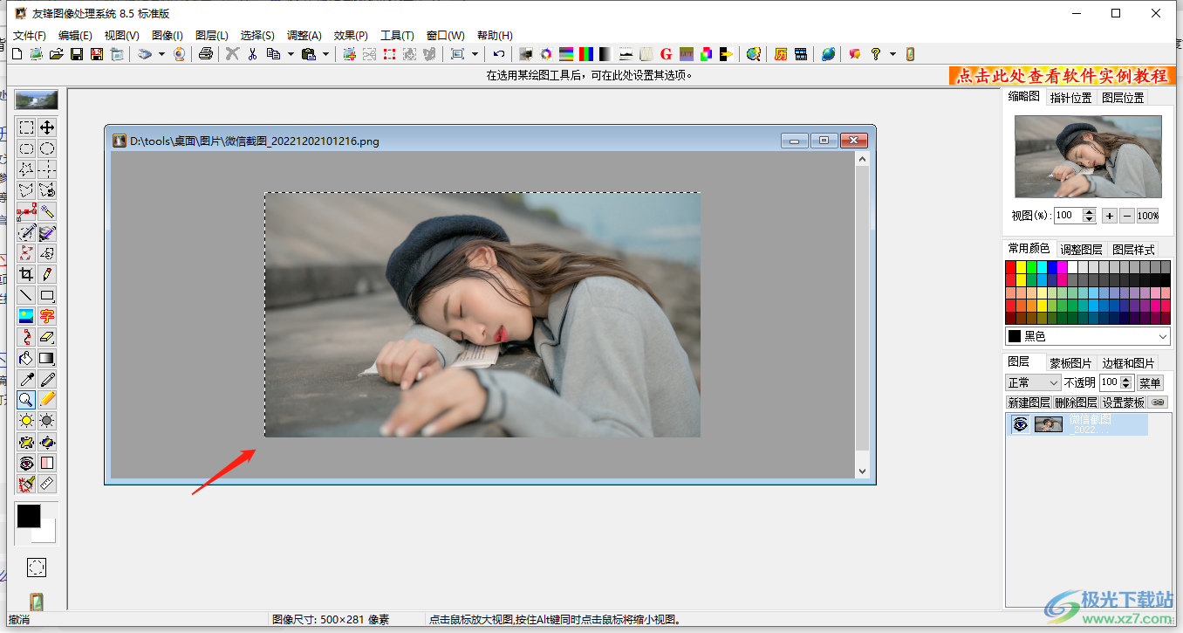The image size is (1183, 633).
Task: Switch to the 图层样式 tab
Action: (1133, 250)
